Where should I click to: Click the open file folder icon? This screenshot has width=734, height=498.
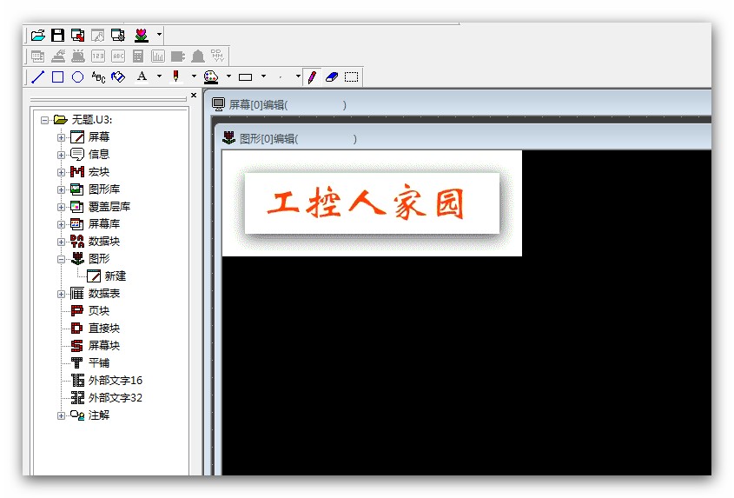[x=37, y=36]
